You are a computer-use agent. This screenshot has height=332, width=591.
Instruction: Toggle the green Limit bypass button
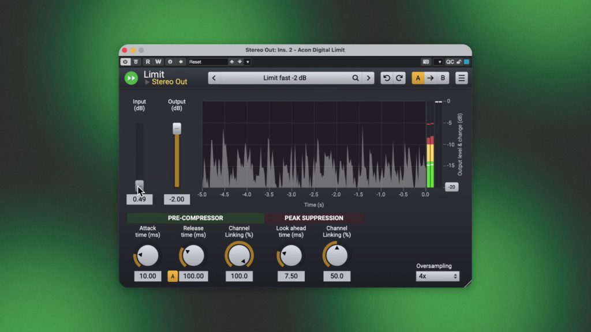point(131,78)
